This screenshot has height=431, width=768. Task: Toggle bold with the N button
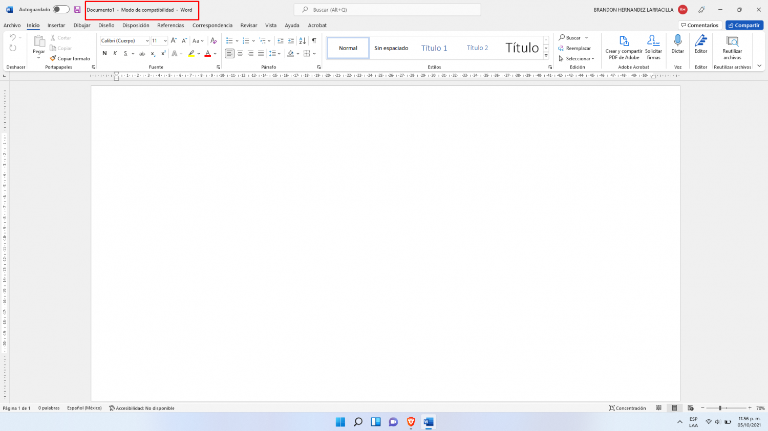(x=104, y=54)
